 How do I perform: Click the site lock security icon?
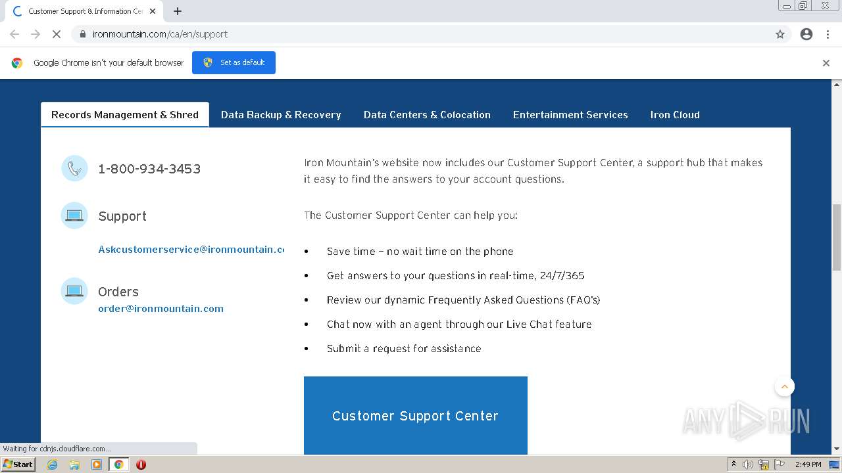(83, 34)
